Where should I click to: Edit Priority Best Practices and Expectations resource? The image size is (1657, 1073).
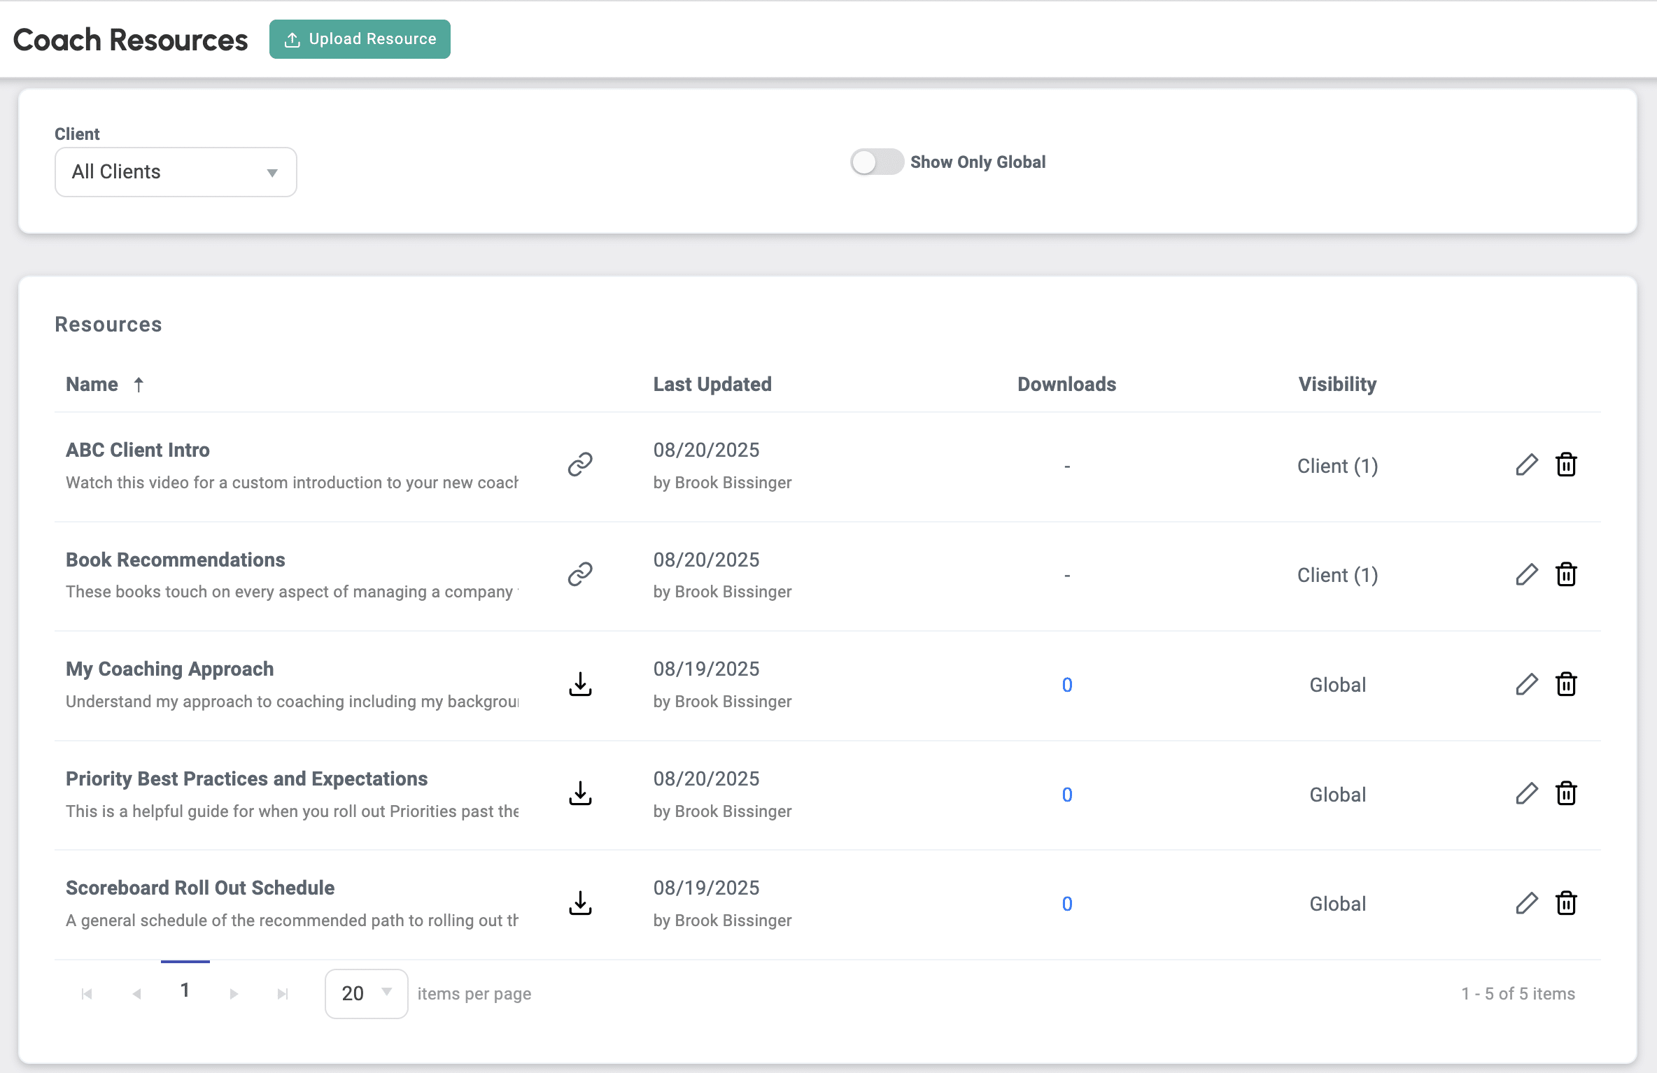click(1526, 793)
